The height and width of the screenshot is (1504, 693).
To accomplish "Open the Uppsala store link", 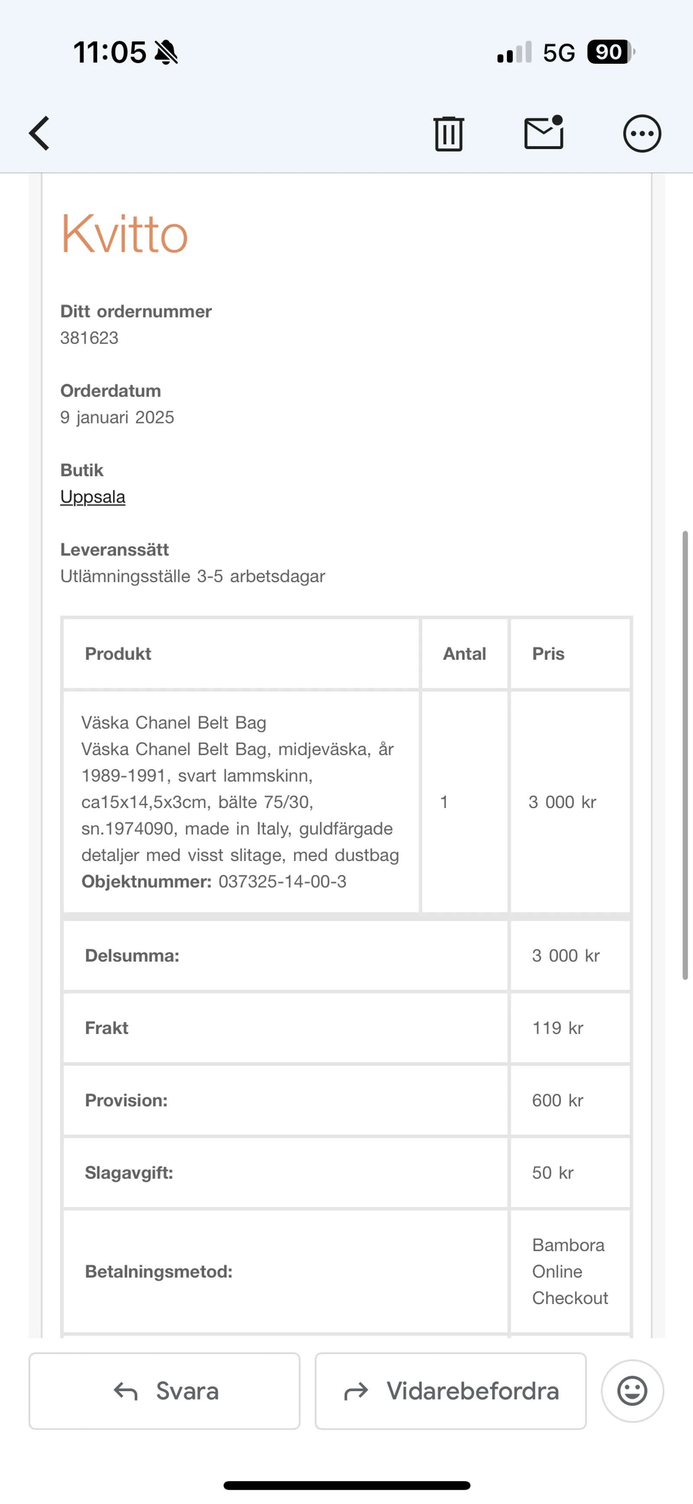I will tap(93, 497).
